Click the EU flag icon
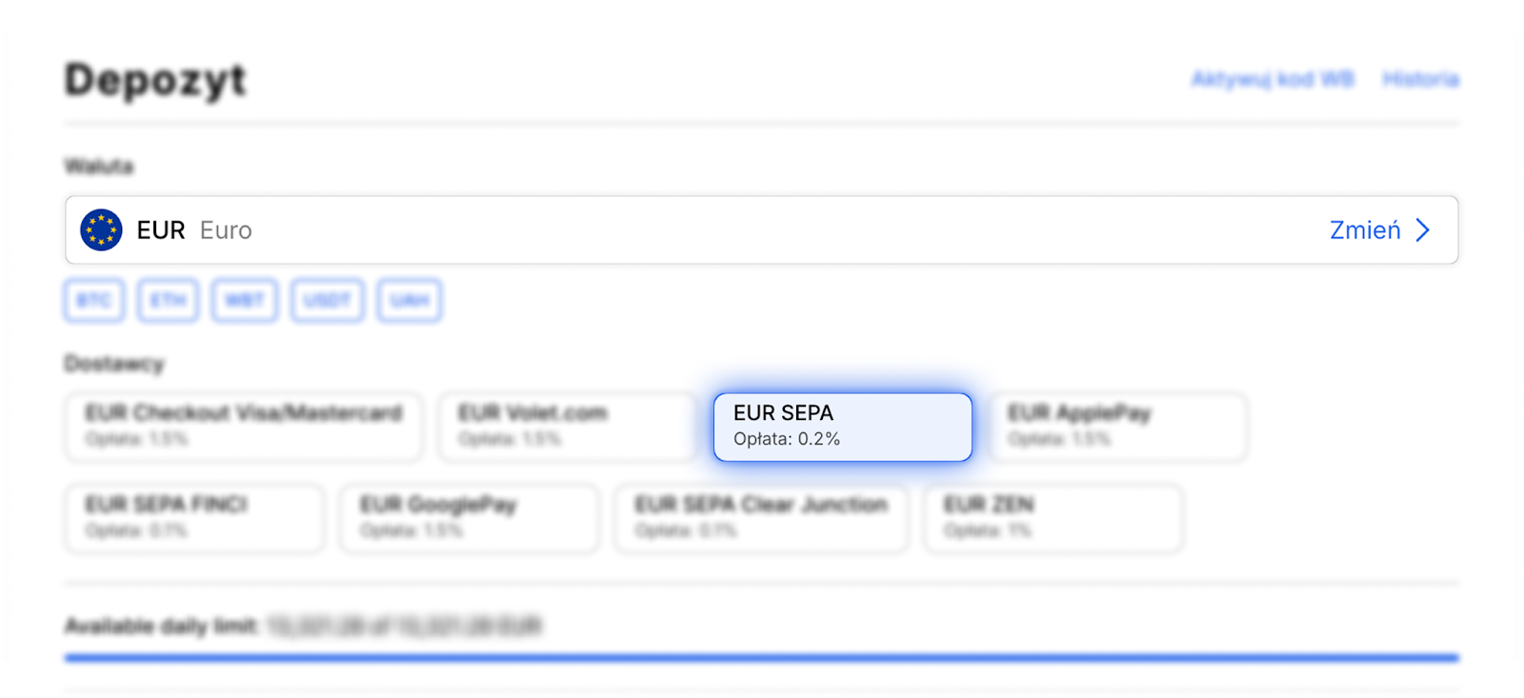This screenshot has width=1524, height=698. [x=101, y=230]
